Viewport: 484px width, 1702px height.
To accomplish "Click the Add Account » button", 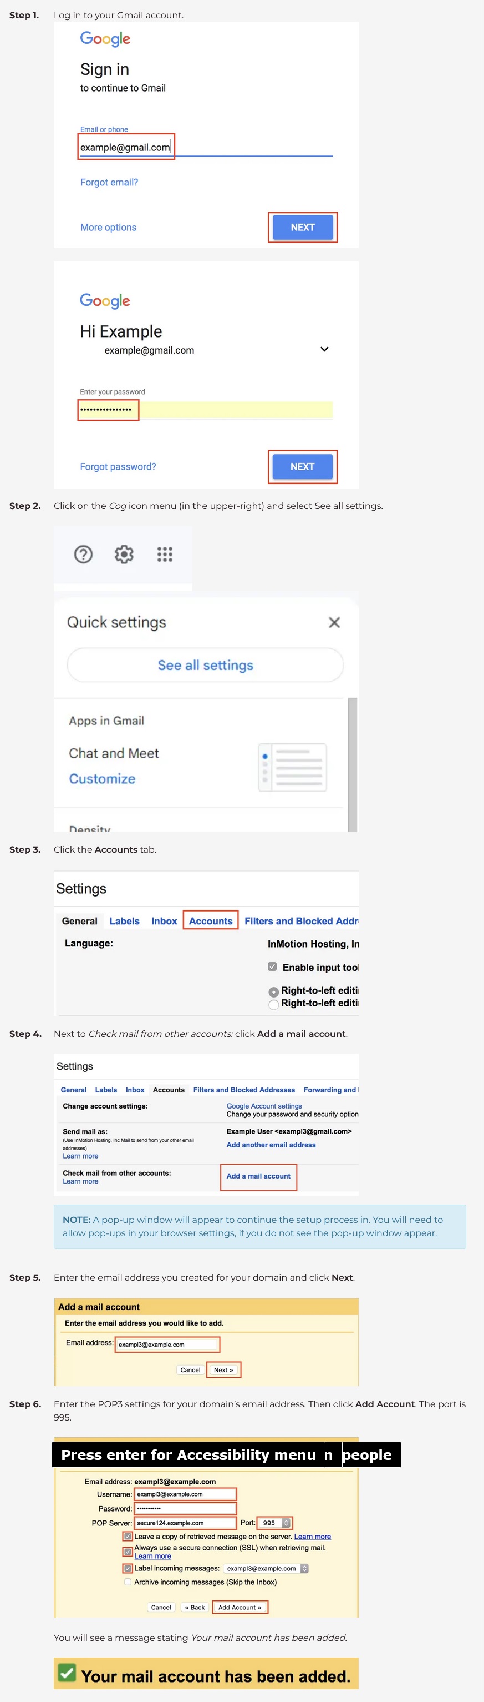I will 240,1607.
